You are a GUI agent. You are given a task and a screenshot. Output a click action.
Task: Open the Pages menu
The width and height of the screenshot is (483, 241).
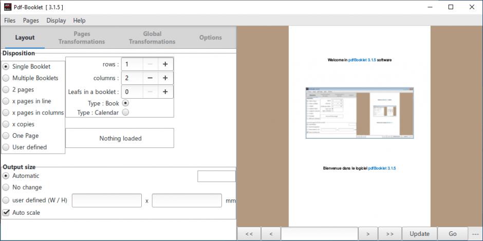[31, 21]
